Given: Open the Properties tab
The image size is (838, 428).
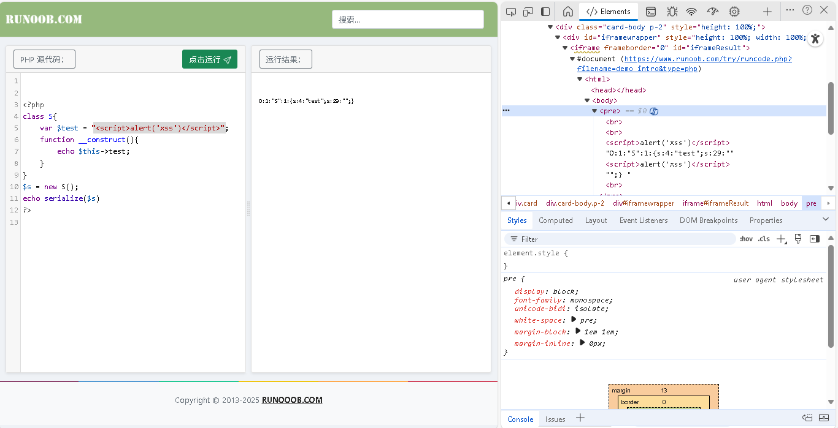Looking at the screenshot, I should tap(766, 220).
